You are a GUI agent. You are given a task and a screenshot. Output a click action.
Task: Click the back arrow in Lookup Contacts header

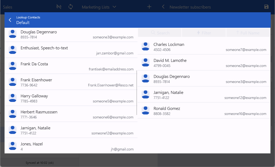click(x=10, y=20)
